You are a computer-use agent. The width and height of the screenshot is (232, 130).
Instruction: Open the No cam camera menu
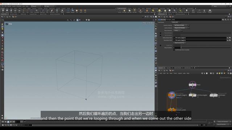(x=151, y=23)
